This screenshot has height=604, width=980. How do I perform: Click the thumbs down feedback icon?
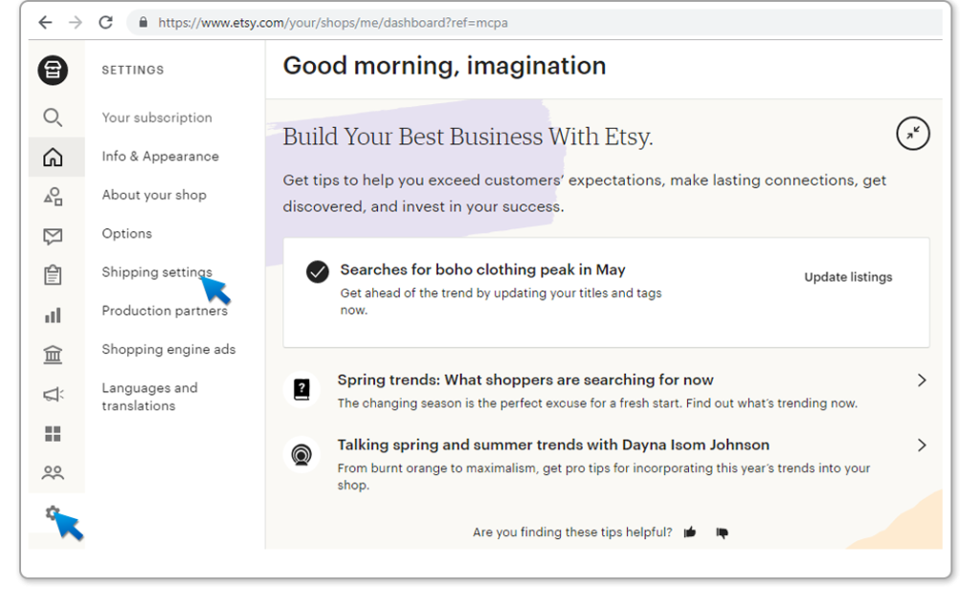pyautogui.click(x=722, y=532)
